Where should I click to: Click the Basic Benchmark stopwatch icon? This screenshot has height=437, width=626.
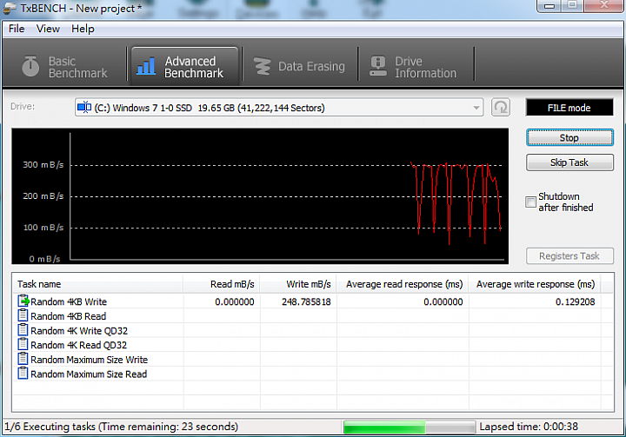tap(30, 66)
